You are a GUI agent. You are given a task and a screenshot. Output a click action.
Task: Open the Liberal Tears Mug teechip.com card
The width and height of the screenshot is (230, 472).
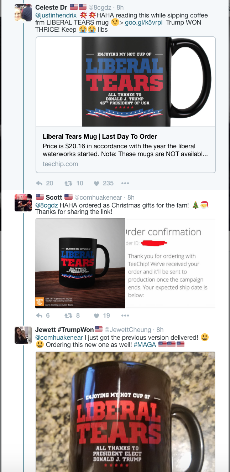[x=125, y=105]
